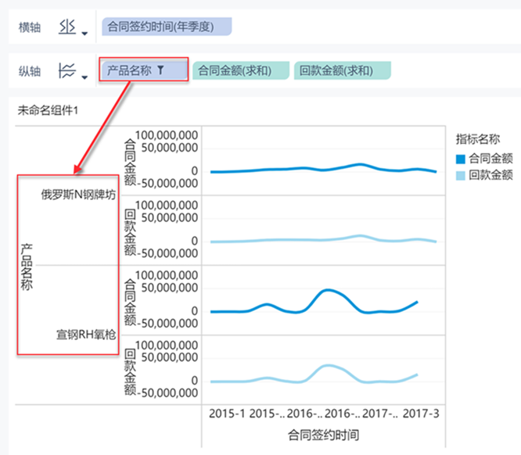
Task: Open the vertical axis dropdown arrow
Action: click(84, 77)
